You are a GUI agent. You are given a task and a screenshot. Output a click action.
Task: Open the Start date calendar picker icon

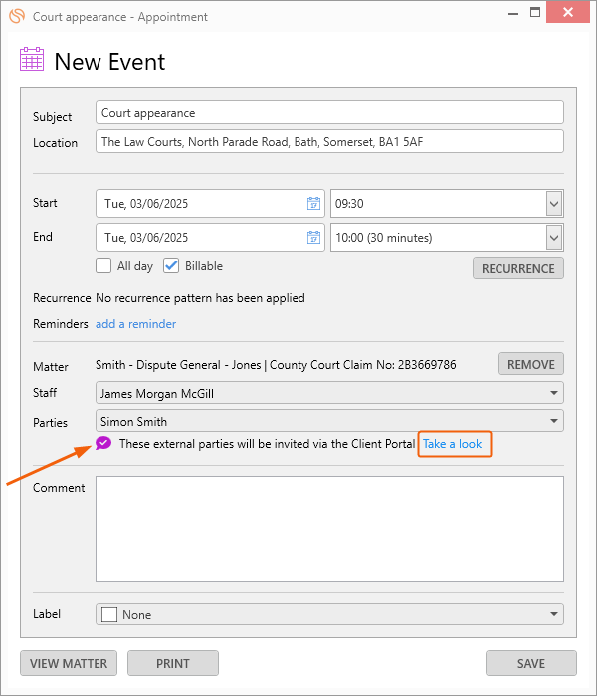(313, 203)
